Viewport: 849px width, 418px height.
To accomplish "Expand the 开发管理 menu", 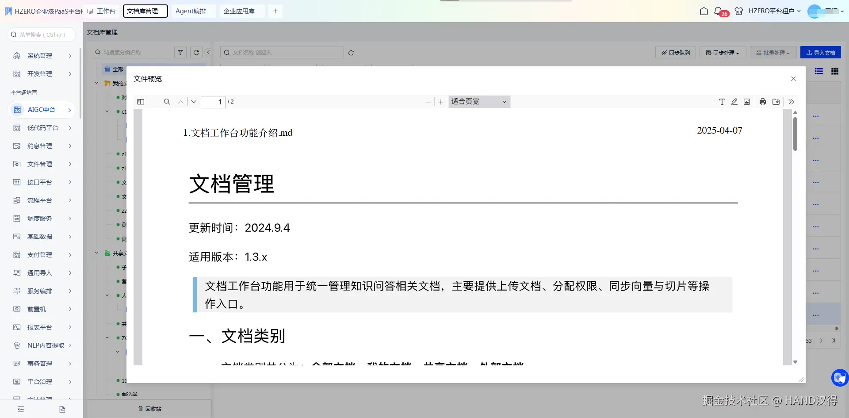I will [42, 74].
